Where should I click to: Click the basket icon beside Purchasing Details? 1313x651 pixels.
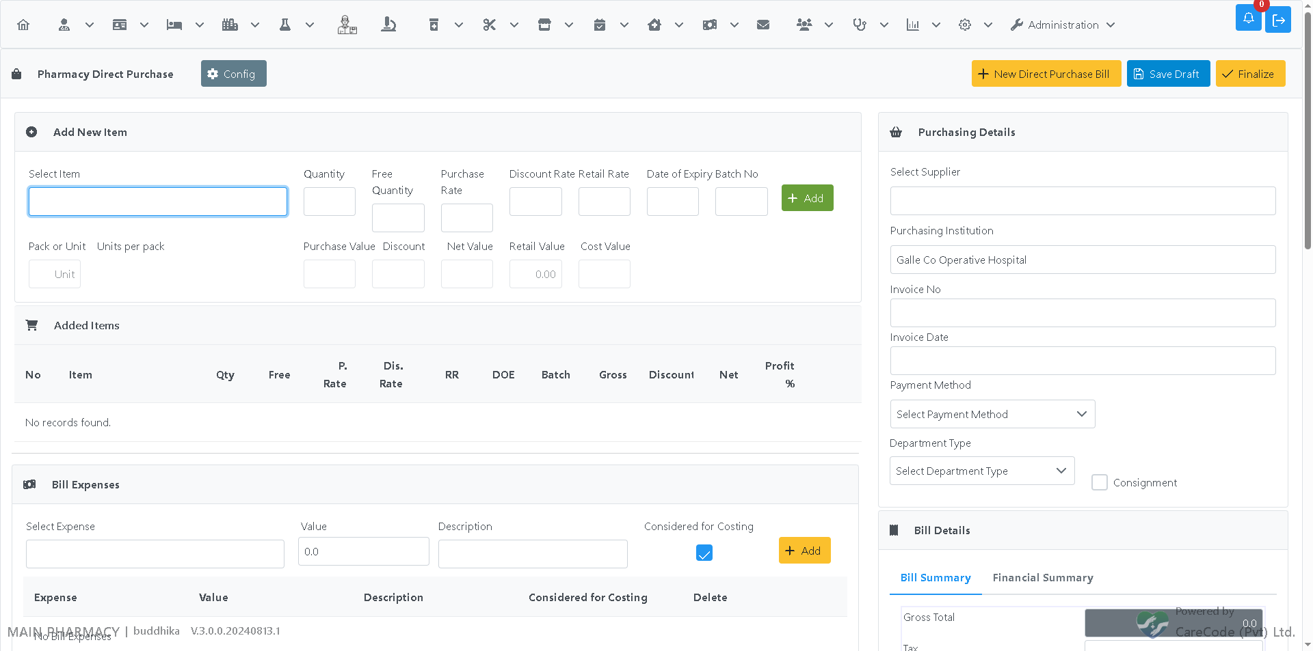tap(896, 132)
